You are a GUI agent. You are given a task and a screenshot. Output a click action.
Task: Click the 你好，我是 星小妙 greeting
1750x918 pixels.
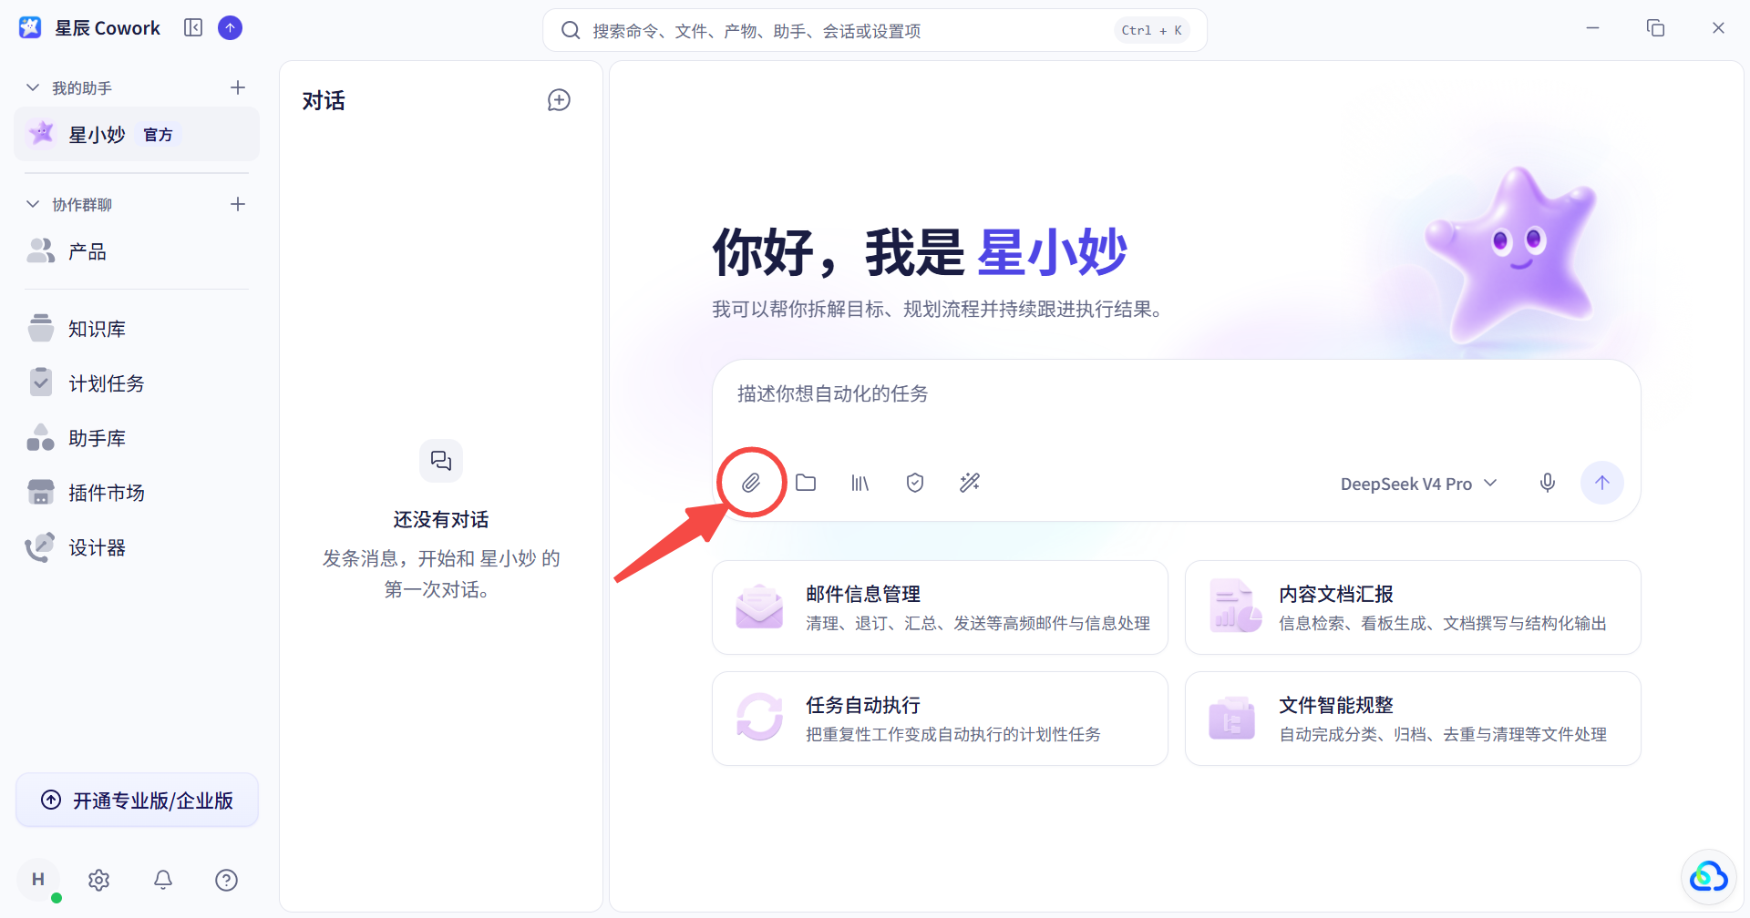920,252
